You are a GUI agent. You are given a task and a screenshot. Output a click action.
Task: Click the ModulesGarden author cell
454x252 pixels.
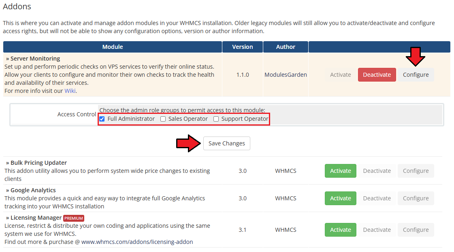286,75
